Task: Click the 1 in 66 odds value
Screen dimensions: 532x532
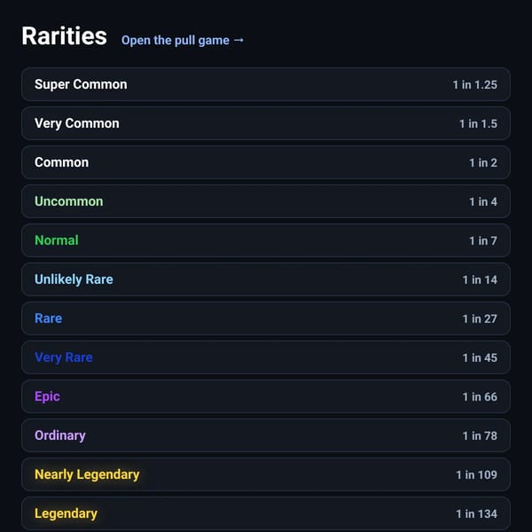Action: point(480,396)
